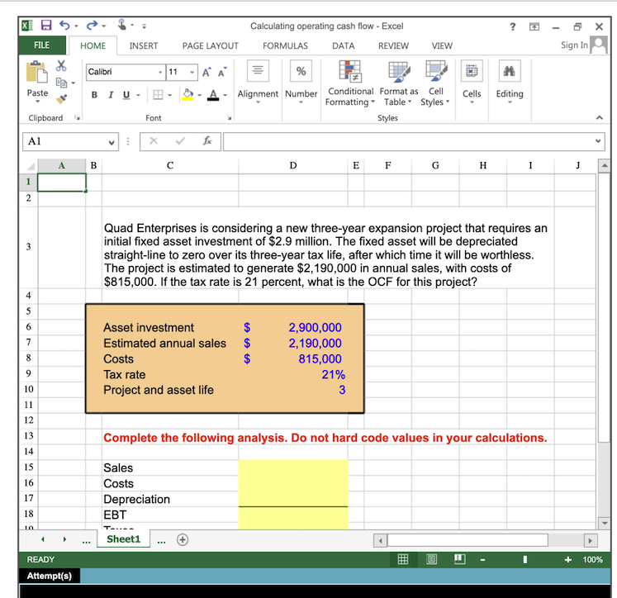The width and height of the screenshot is (617, 598).
Task: Switch to the VIEW tab
Action: click(442, 46)
